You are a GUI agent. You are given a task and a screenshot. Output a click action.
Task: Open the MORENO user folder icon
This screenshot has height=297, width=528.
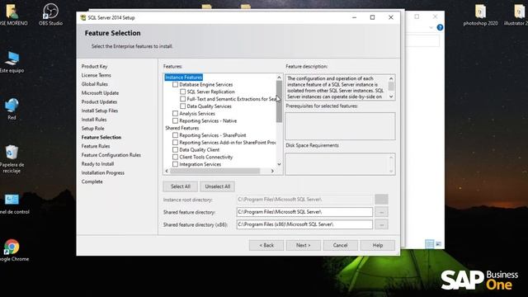pyautogui.click(x=12, y=14)
